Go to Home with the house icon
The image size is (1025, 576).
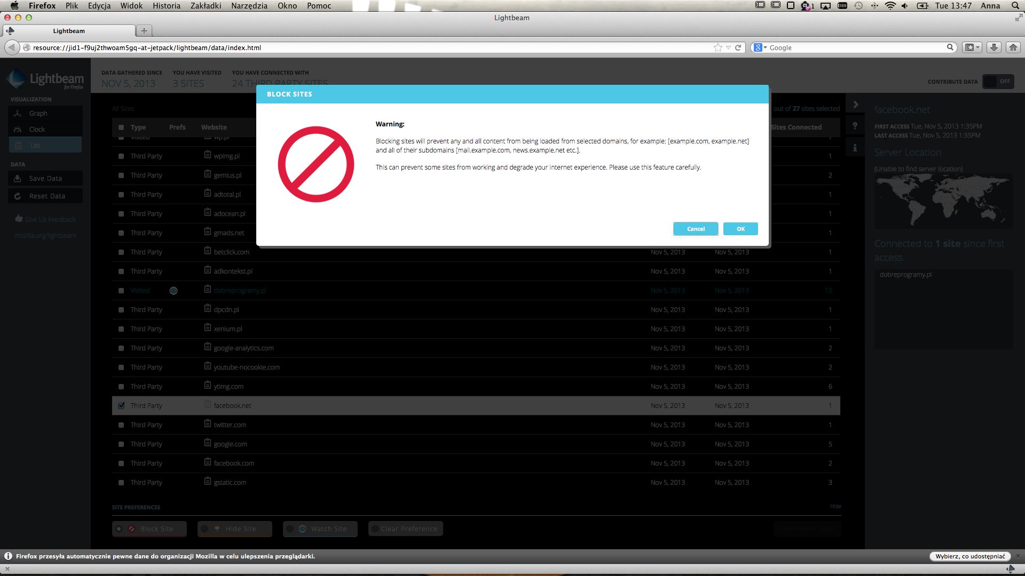(x=1013, y=47)
